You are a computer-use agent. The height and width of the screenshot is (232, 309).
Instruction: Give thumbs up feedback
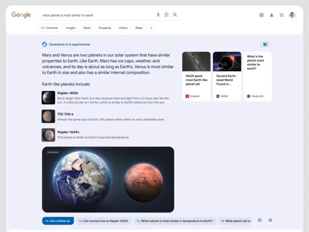tap(260, 220)
